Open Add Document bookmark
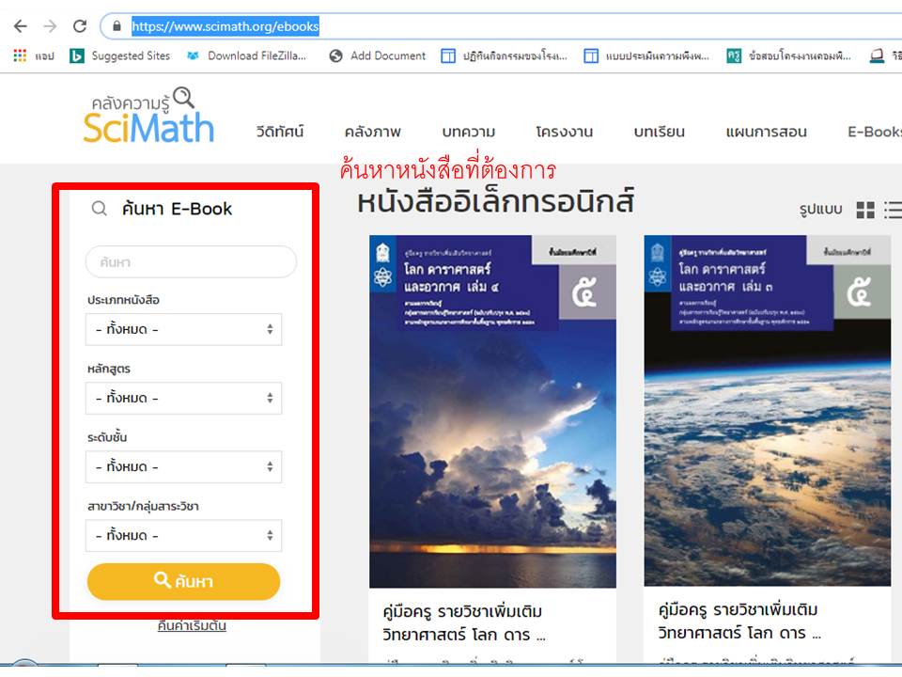Image resolution: width=902 pixels, height=677 pixels. [x=378, y=55]
